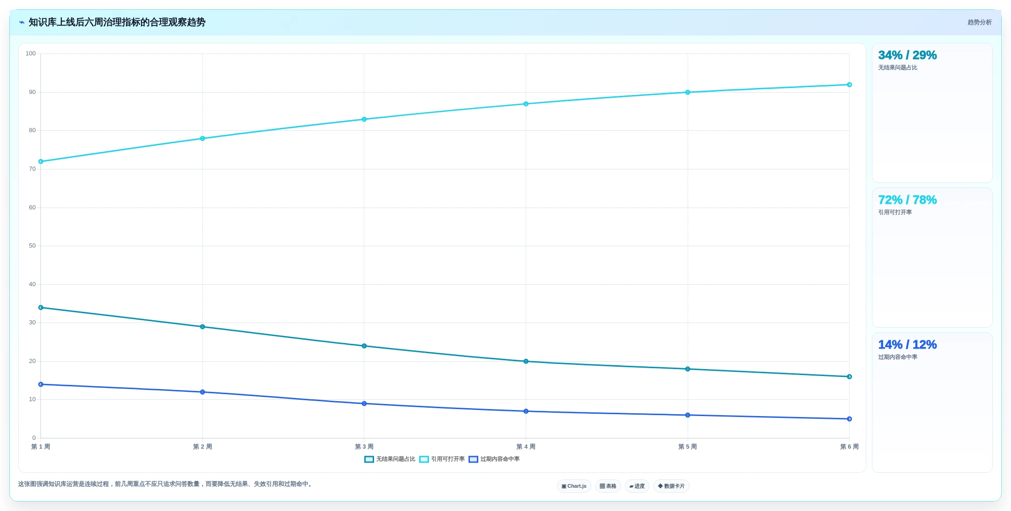Click 无结果问题占比 data point at 第 5 周

click(x=688, y=369)
